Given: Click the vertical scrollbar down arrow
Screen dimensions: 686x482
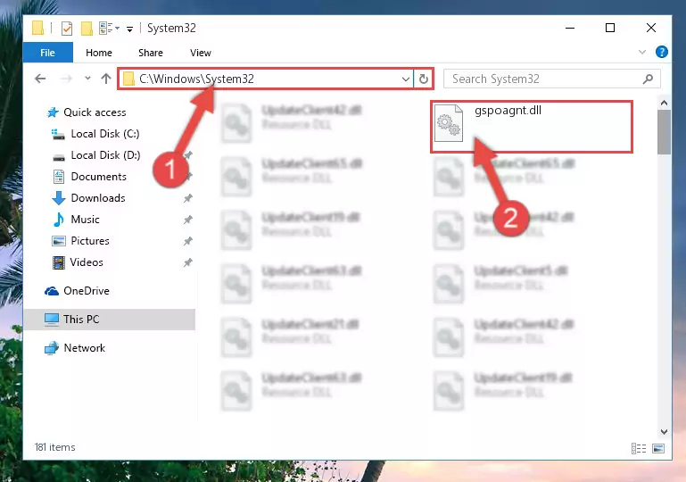Looking at the screenshot, I should (x=664, y=432).
